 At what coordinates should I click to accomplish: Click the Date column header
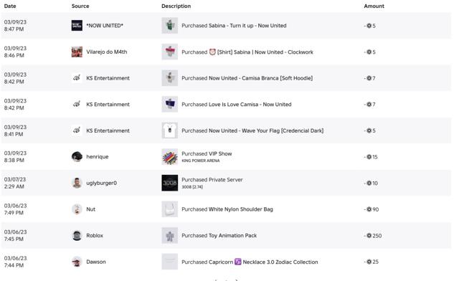pyautogui.click(x=10, y=6)
